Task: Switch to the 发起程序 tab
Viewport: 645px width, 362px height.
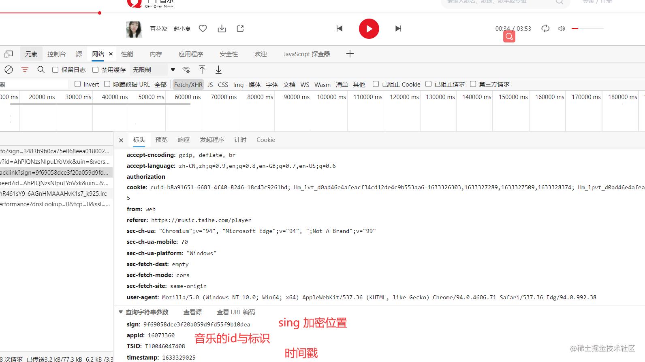Action: [212, 140]
